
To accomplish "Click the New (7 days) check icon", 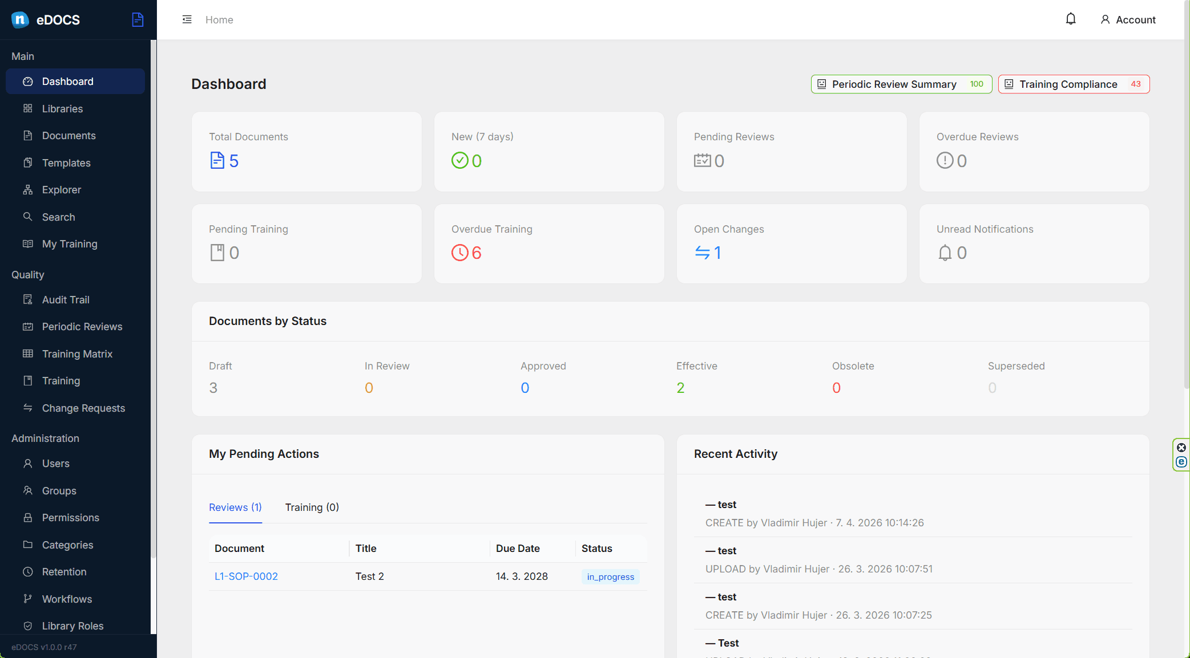I will pyautogui.click(x=460, y=161).
